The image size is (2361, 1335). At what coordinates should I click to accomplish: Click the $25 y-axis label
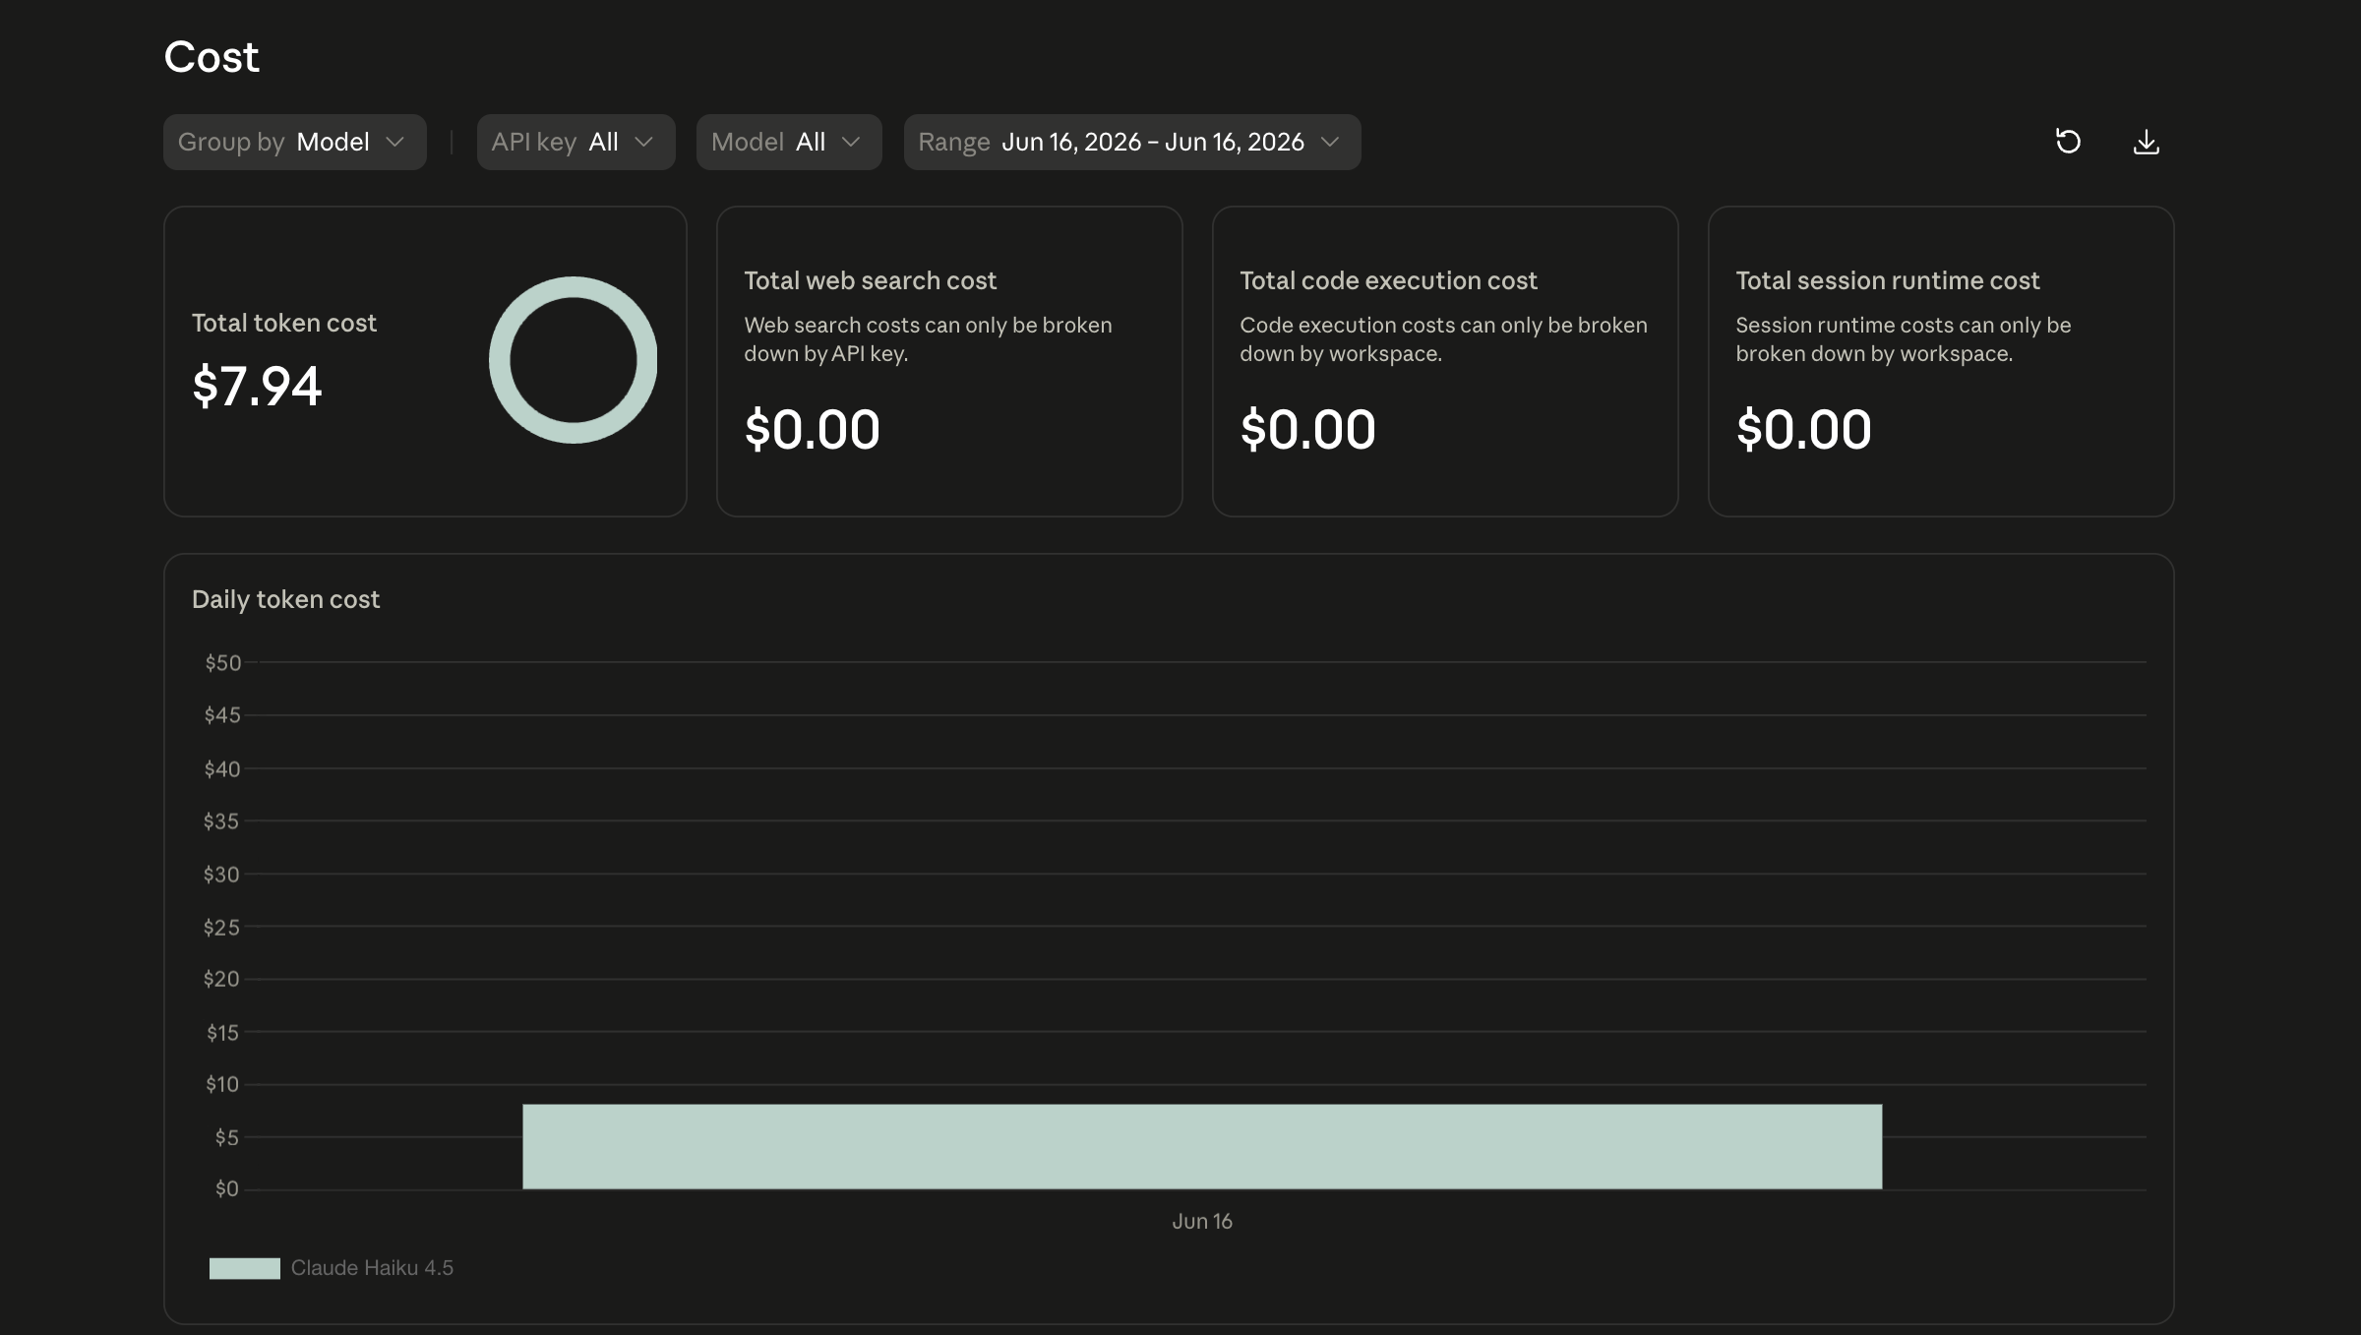[221, 927]
